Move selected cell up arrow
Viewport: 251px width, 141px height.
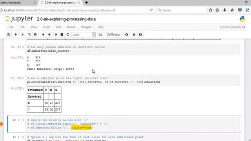[x=43, y=34]
